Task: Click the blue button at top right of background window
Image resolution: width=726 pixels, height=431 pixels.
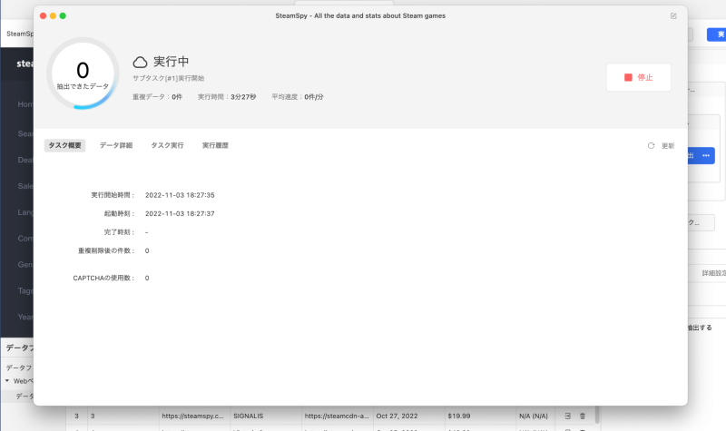Action: 716,34
